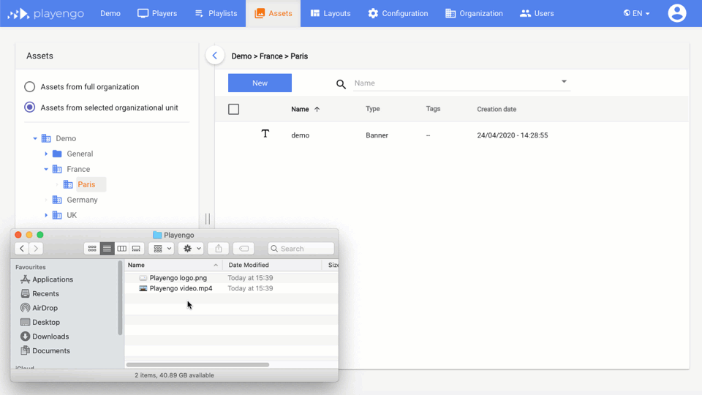Open the Playlists tab
This screenshot has height=395, width=702.
click(x=216, y=13)
